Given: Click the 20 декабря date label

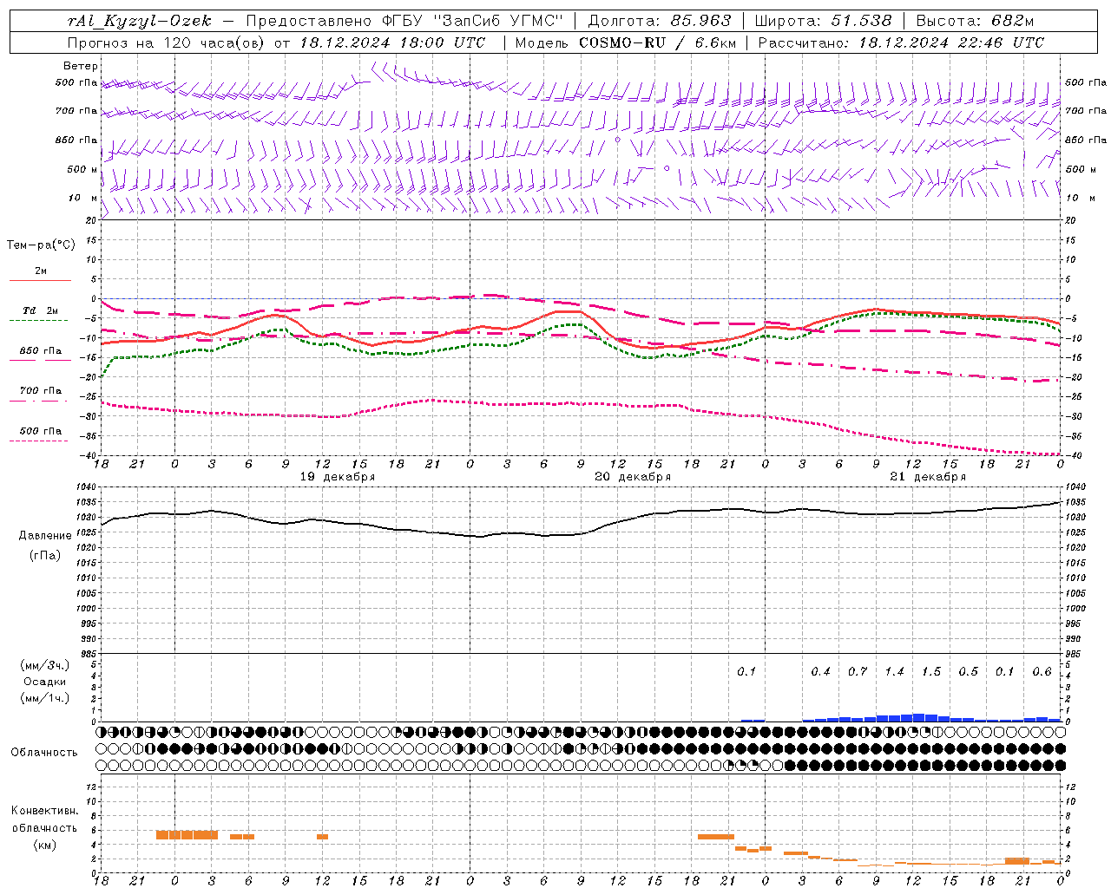Looking at the screenshot, I should [x=633, y=477].
